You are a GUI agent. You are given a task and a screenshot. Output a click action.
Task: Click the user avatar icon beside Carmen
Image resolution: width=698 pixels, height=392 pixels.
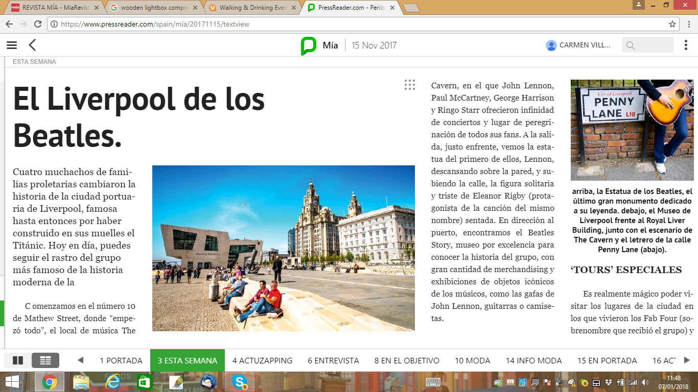[x=551, y=45]
